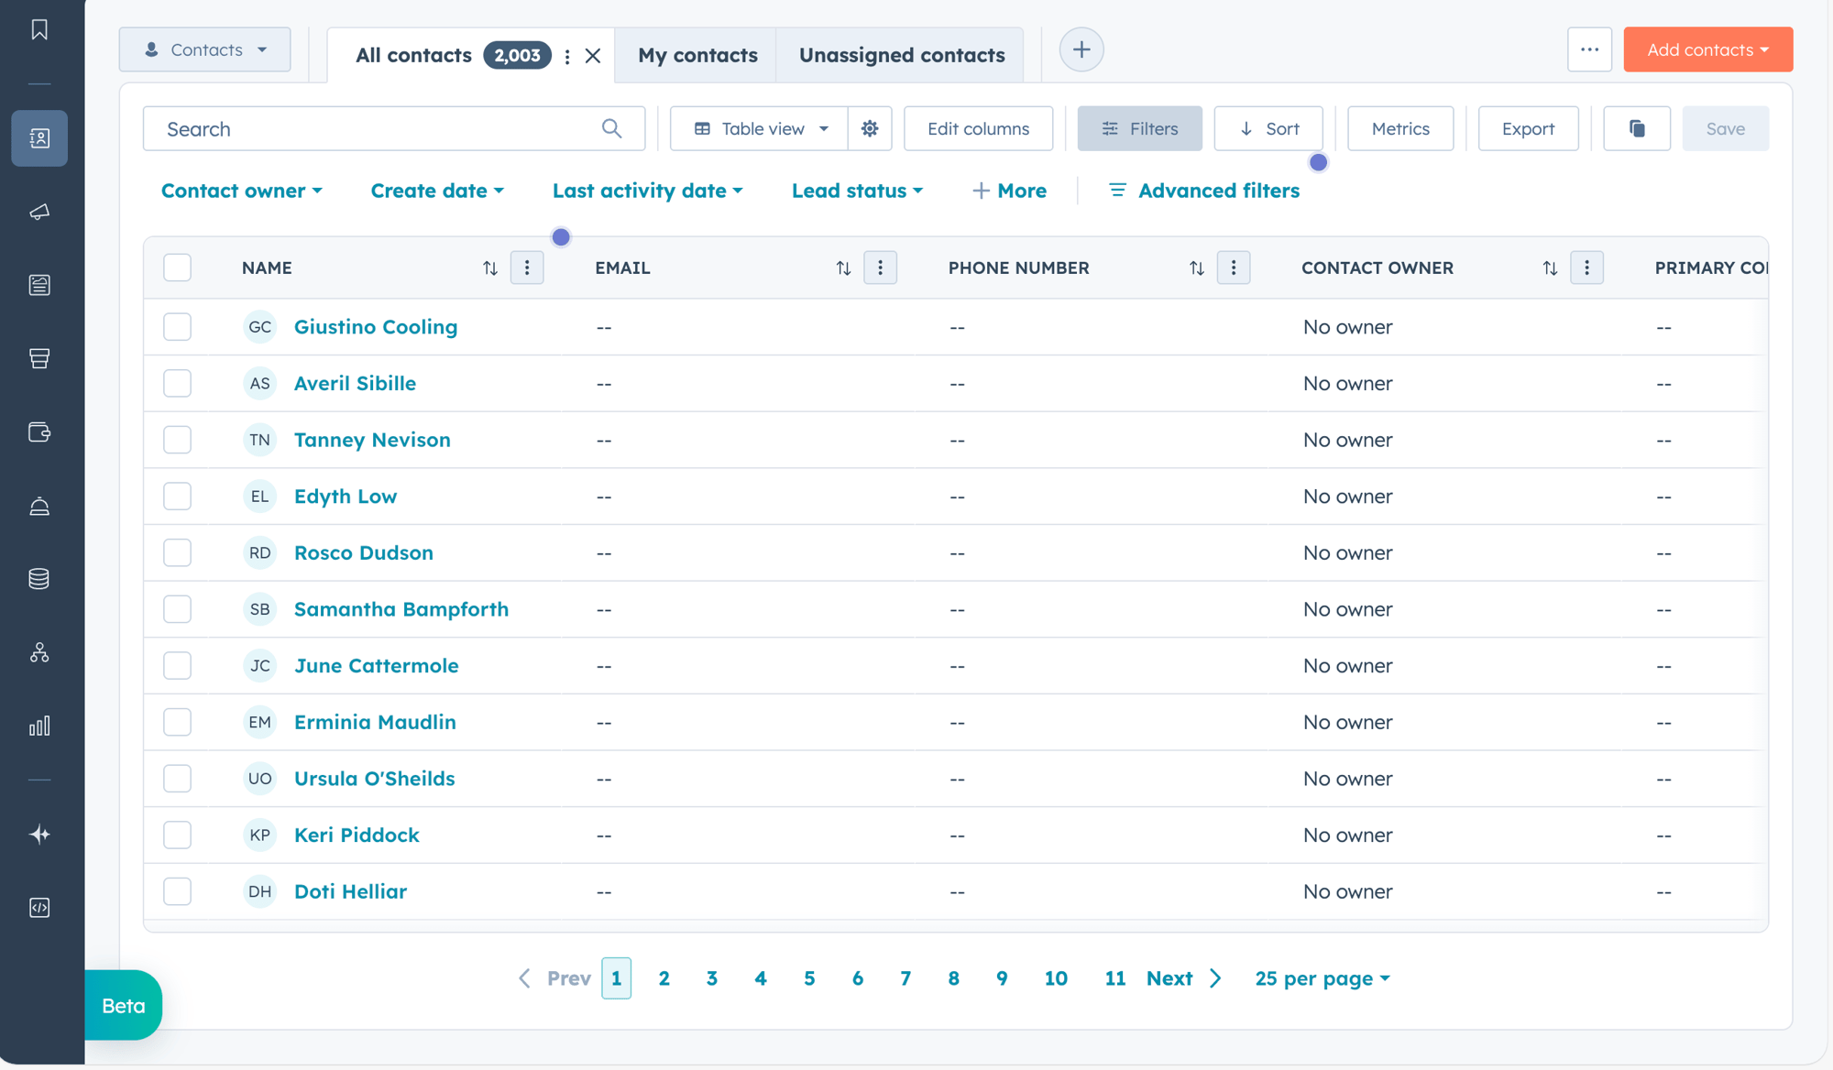
Task: Expand the Lead status filter
Action: tap(856, 191)
